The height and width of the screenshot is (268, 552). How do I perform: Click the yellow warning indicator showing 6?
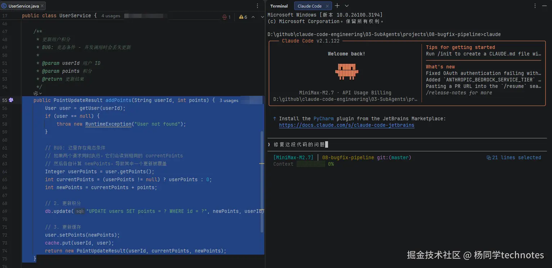click(x=243, y=17)
